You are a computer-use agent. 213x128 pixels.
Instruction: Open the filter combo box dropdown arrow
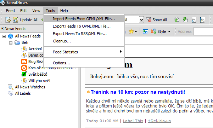tap(141, 20)
